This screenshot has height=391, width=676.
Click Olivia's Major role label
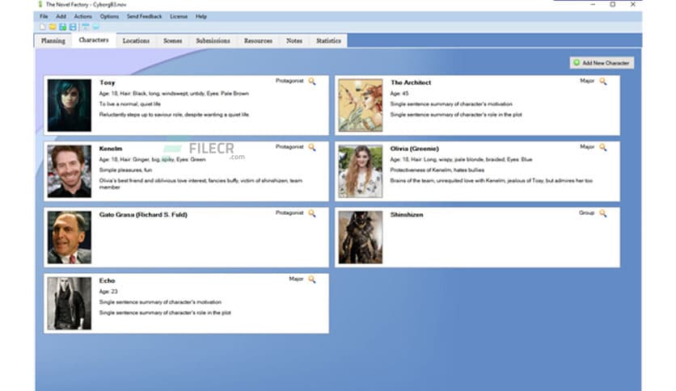pos(587,147)
